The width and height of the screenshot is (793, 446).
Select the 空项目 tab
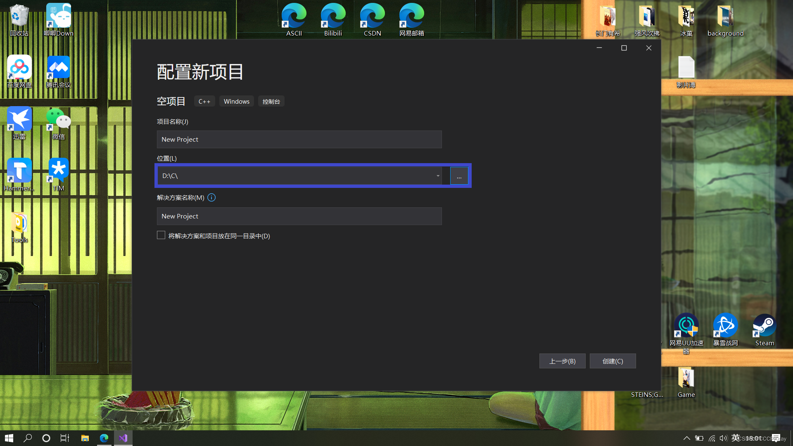point(171,101)
